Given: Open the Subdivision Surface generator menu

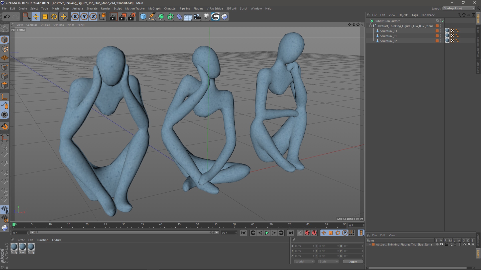Looking at the screenshot, I should tap(161, 17).
